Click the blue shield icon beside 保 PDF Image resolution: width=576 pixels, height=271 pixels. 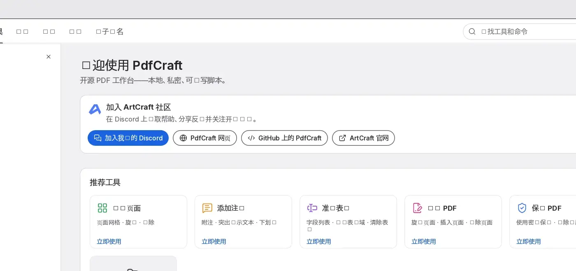tap(522, 208)
